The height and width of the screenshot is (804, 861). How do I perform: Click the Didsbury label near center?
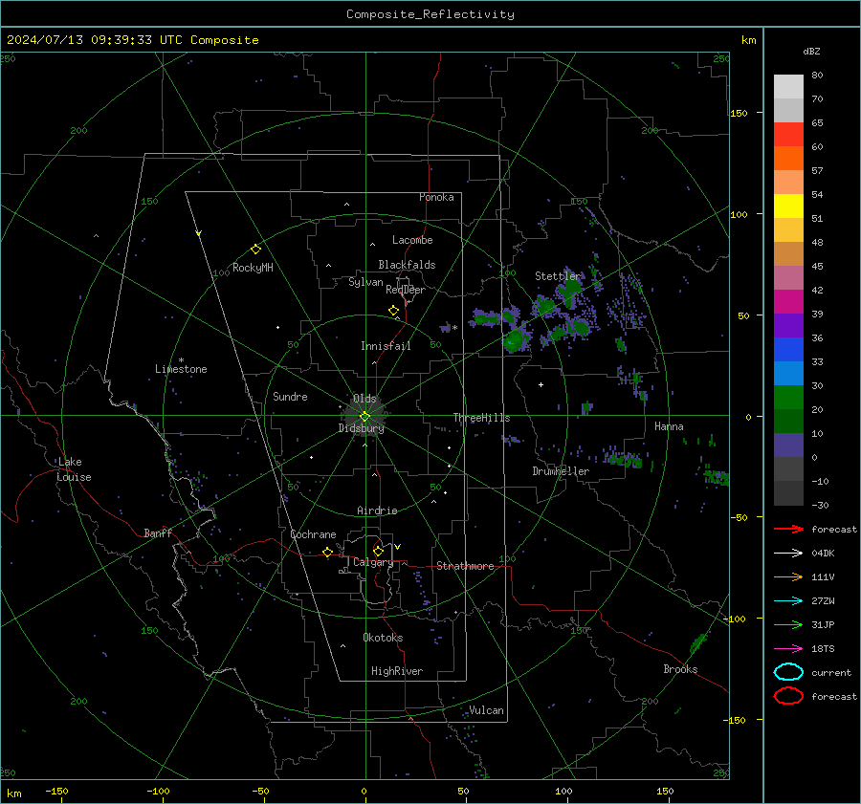click(361, 428)
